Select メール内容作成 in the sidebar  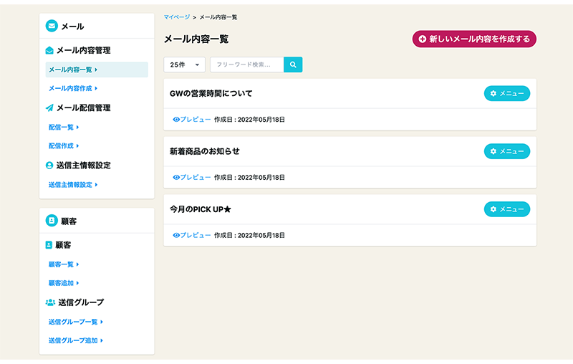pyautogui.click(x=72, y=89)
